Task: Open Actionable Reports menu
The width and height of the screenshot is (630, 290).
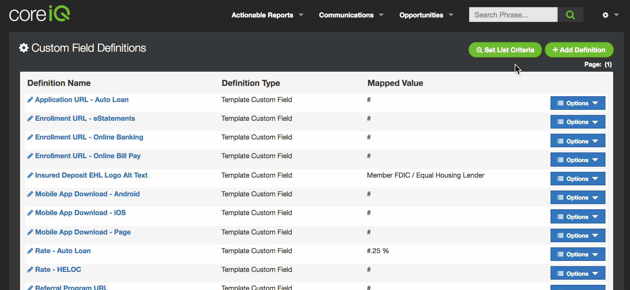Action: click(267, 15)
